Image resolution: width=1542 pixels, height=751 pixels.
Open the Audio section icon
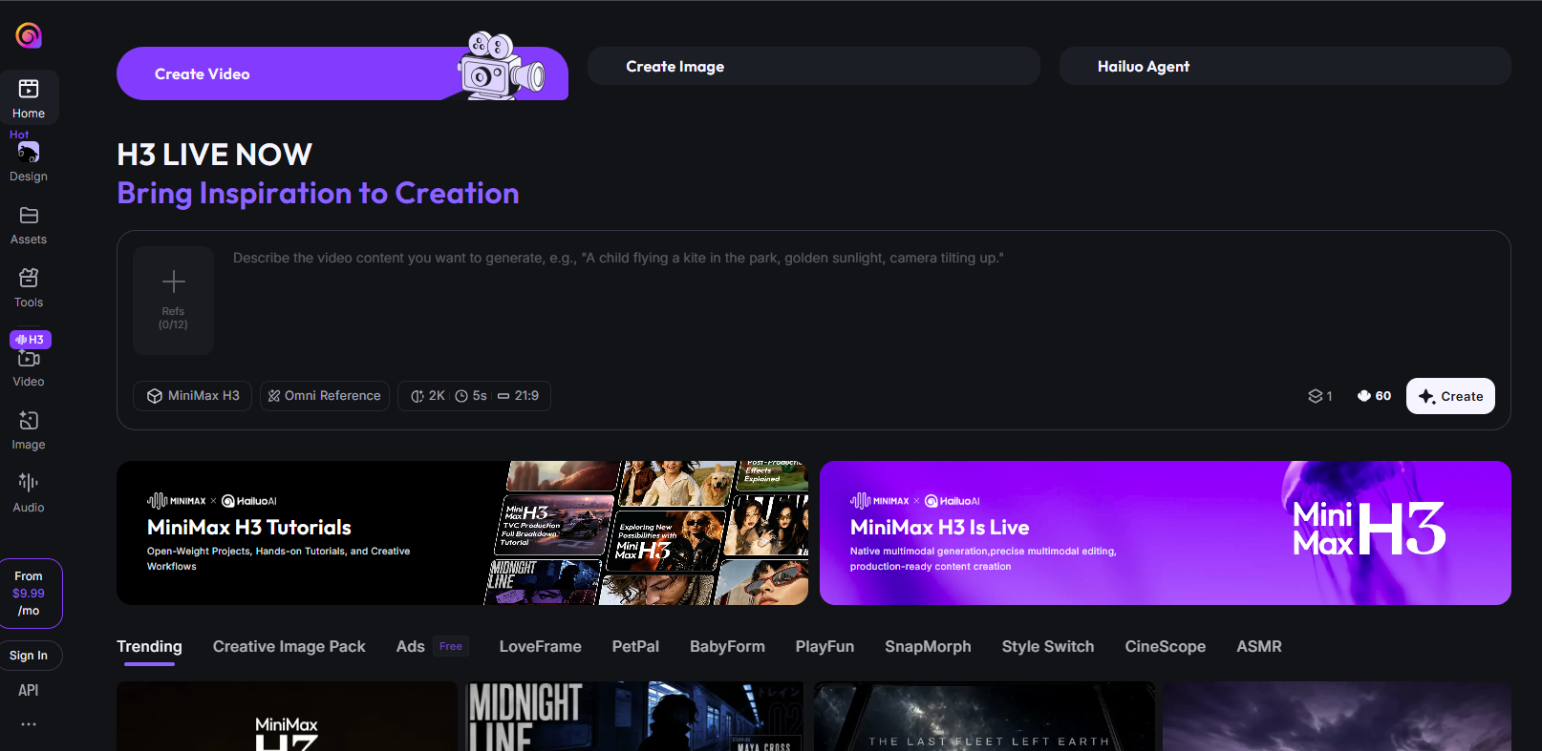tap(29, 483)
